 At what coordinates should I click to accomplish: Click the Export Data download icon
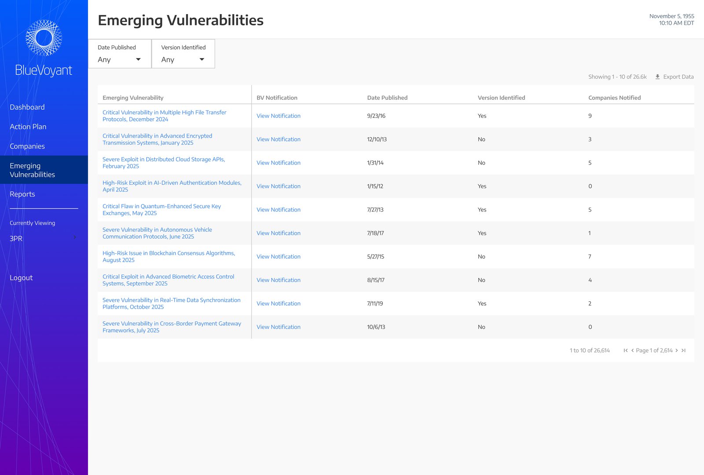657,77
